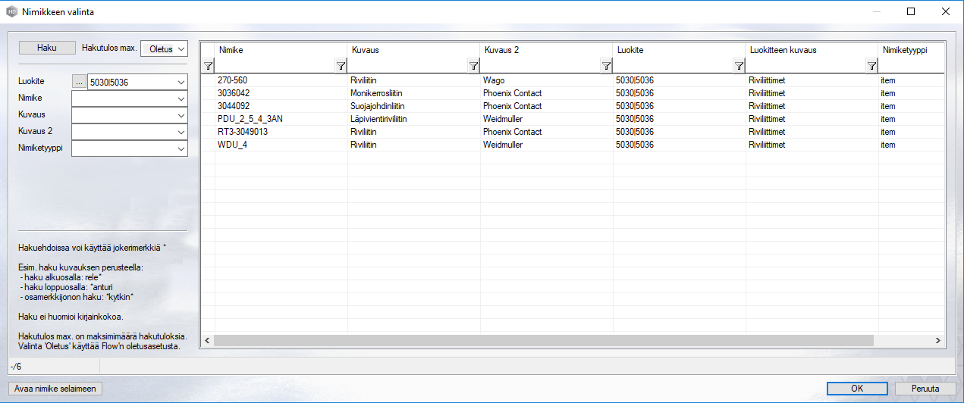Screen dimensions: 964x403
Task: Click the row-selector filter icon at grid's left
Action: pyautogui.click(x=208, y=67)
